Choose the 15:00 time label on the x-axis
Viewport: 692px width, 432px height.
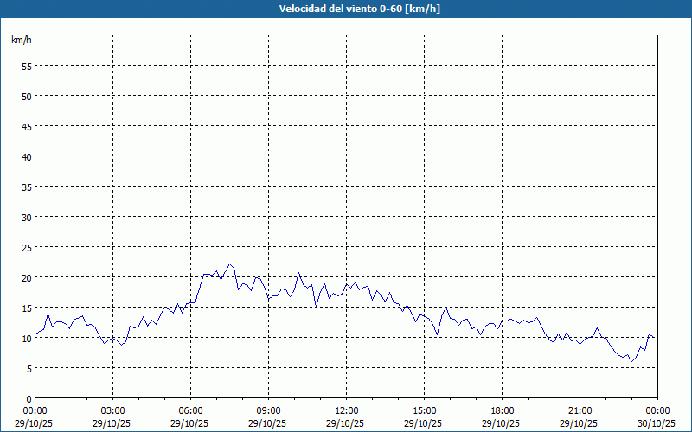(424, 410)
